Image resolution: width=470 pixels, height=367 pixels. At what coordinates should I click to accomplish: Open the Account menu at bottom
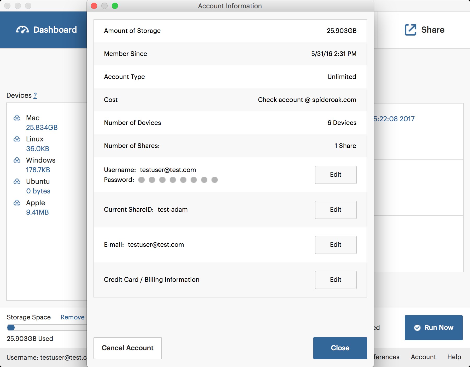423,357
